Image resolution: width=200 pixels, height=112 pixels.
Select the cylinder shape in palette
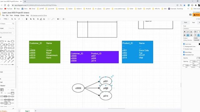point(5,48)
